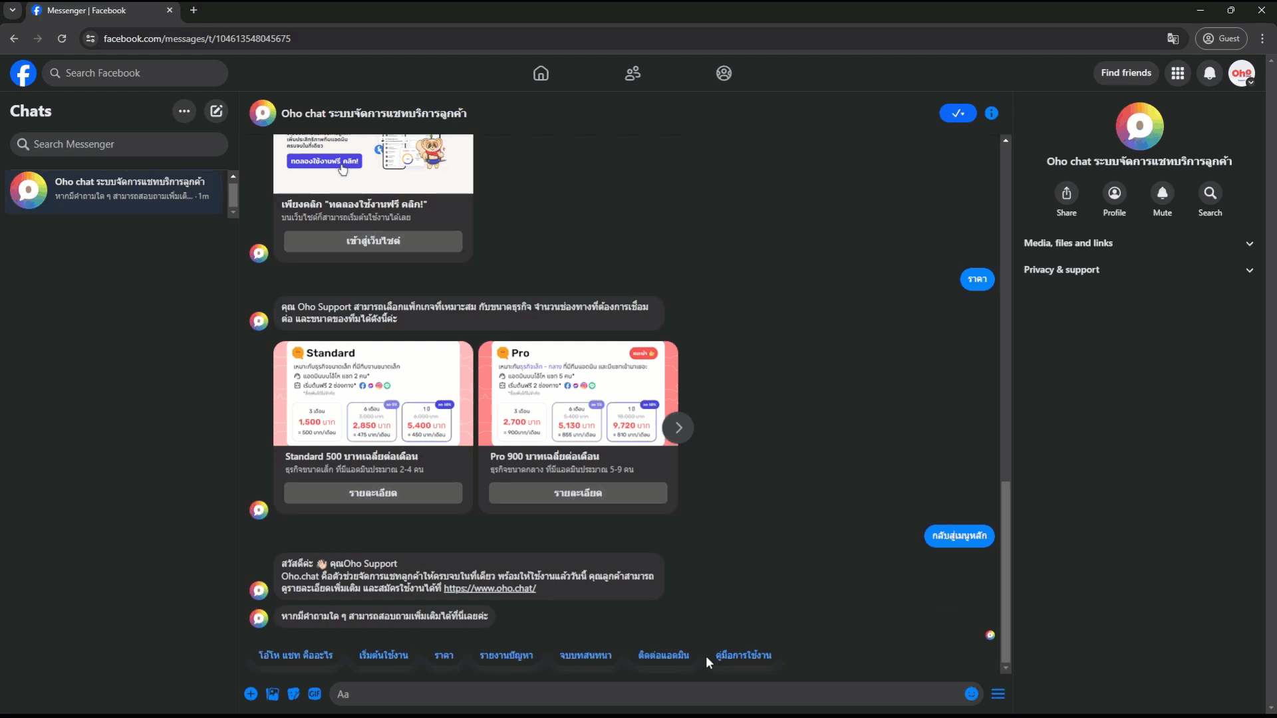Select quick reply ติดต่อแอดมิน
Viewport: 1277px width, 718px height.
point(663,656)
